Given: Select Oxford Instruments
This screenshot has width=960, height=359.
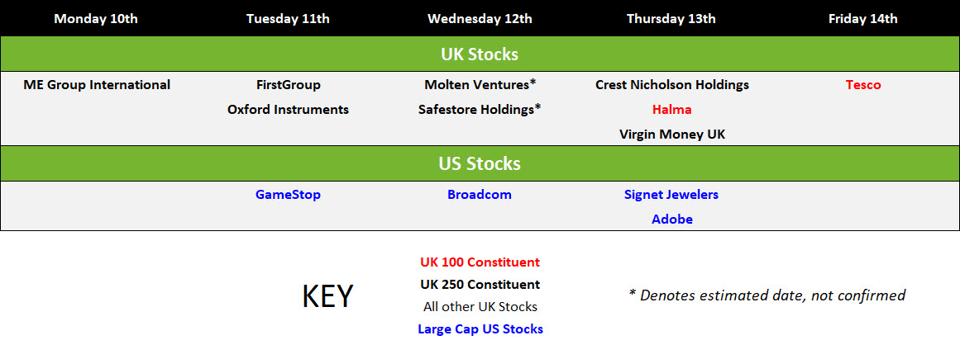Looking at the screenshot, I should click(288, 110).
